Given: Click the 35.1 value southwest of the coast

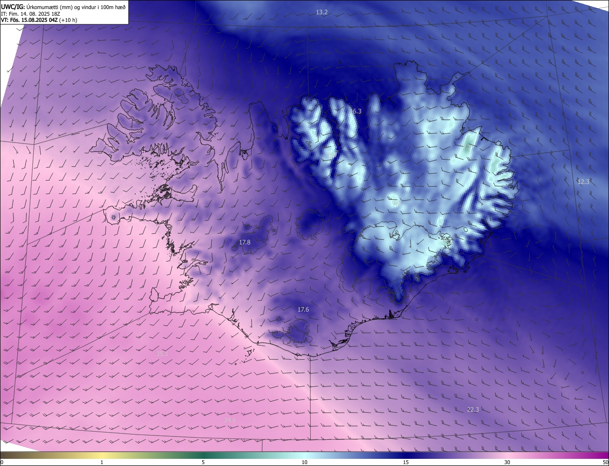Looking at the screenshot, I should coord(162,354).
